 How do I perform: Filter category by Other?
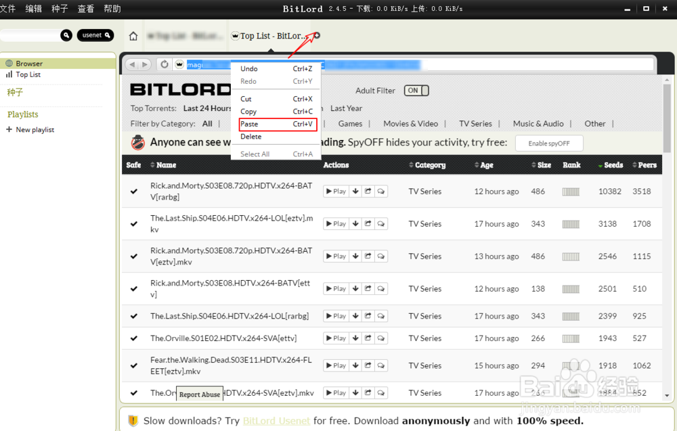point(595,124)
